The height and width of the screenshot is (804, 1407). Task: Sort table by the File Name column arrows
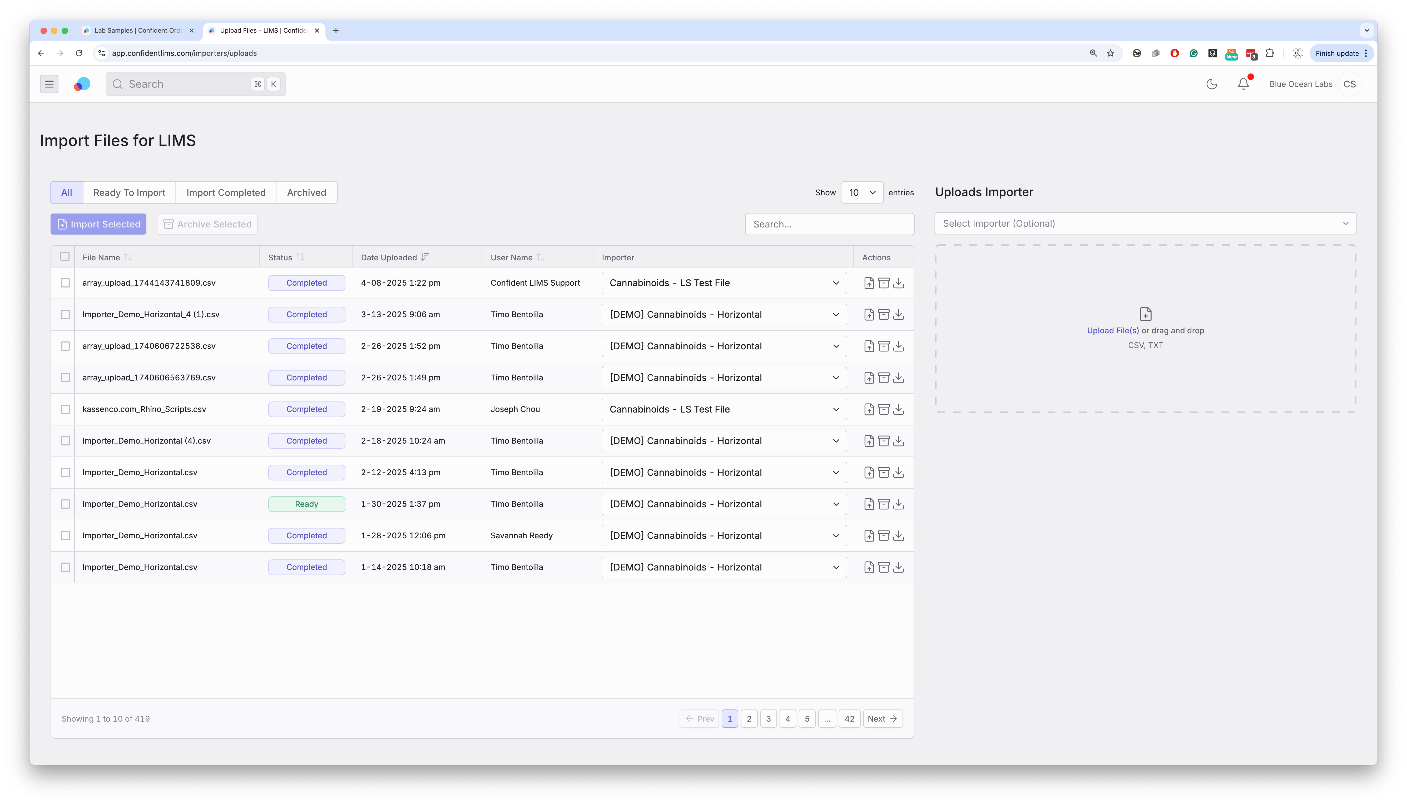(x=128, y=257)
